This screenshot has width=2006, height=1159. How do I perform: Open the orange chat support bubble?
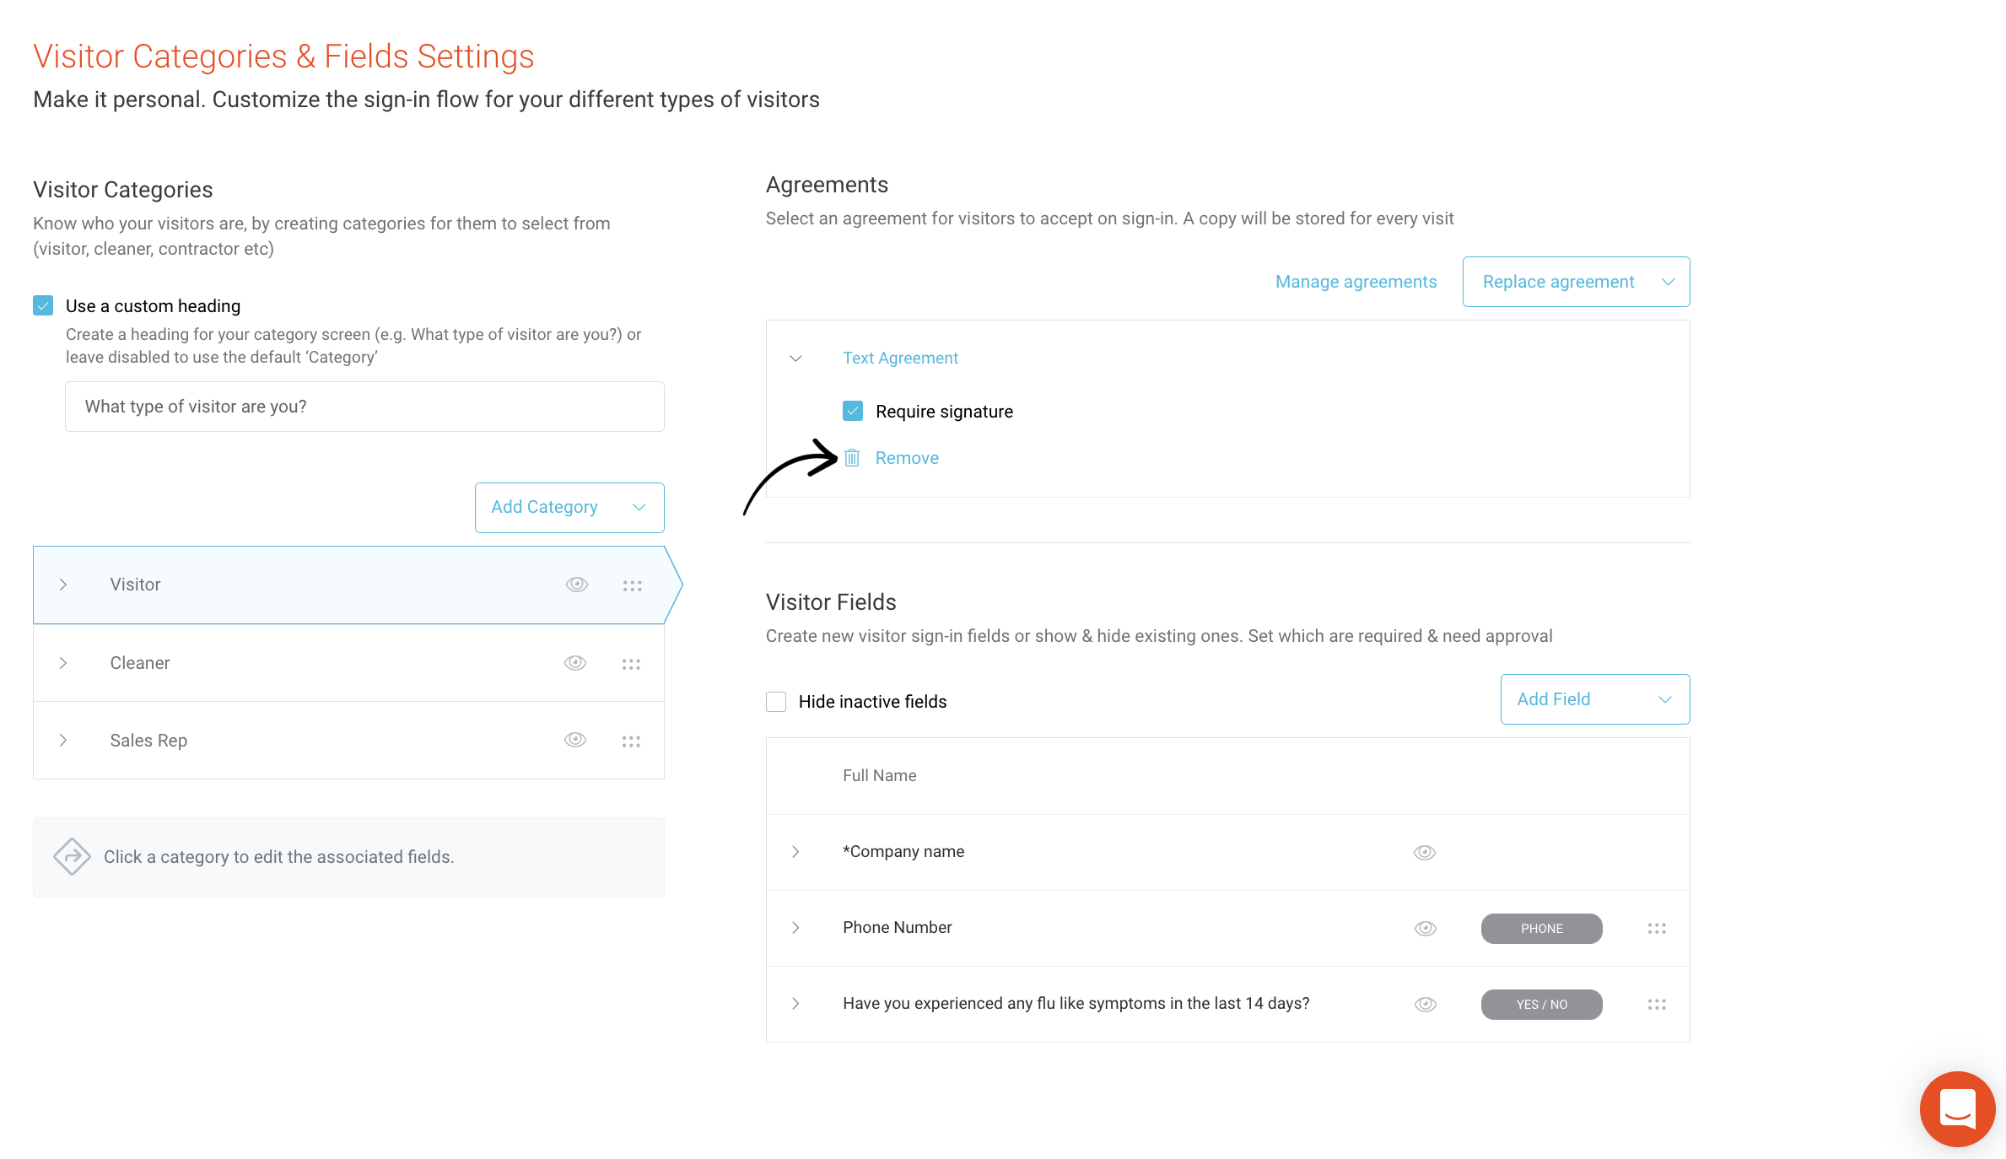click(x=1957, y=1108)
